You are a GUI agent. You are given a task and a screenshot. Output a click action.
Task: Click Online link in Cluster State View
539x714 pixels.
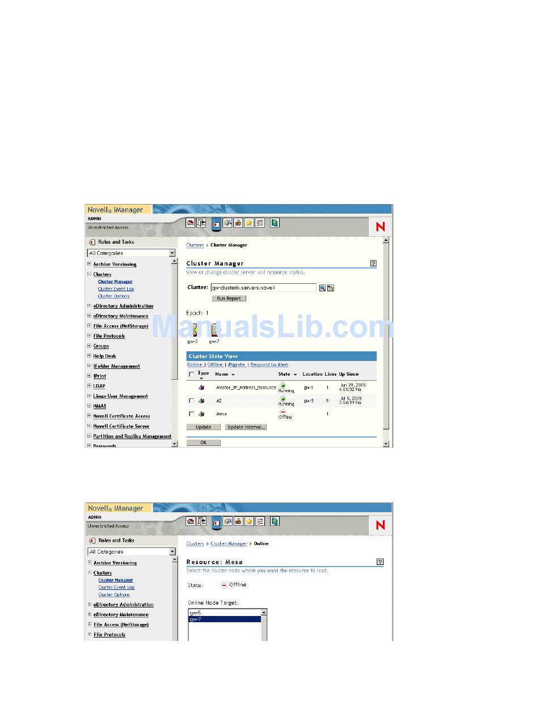click(195, 365)
